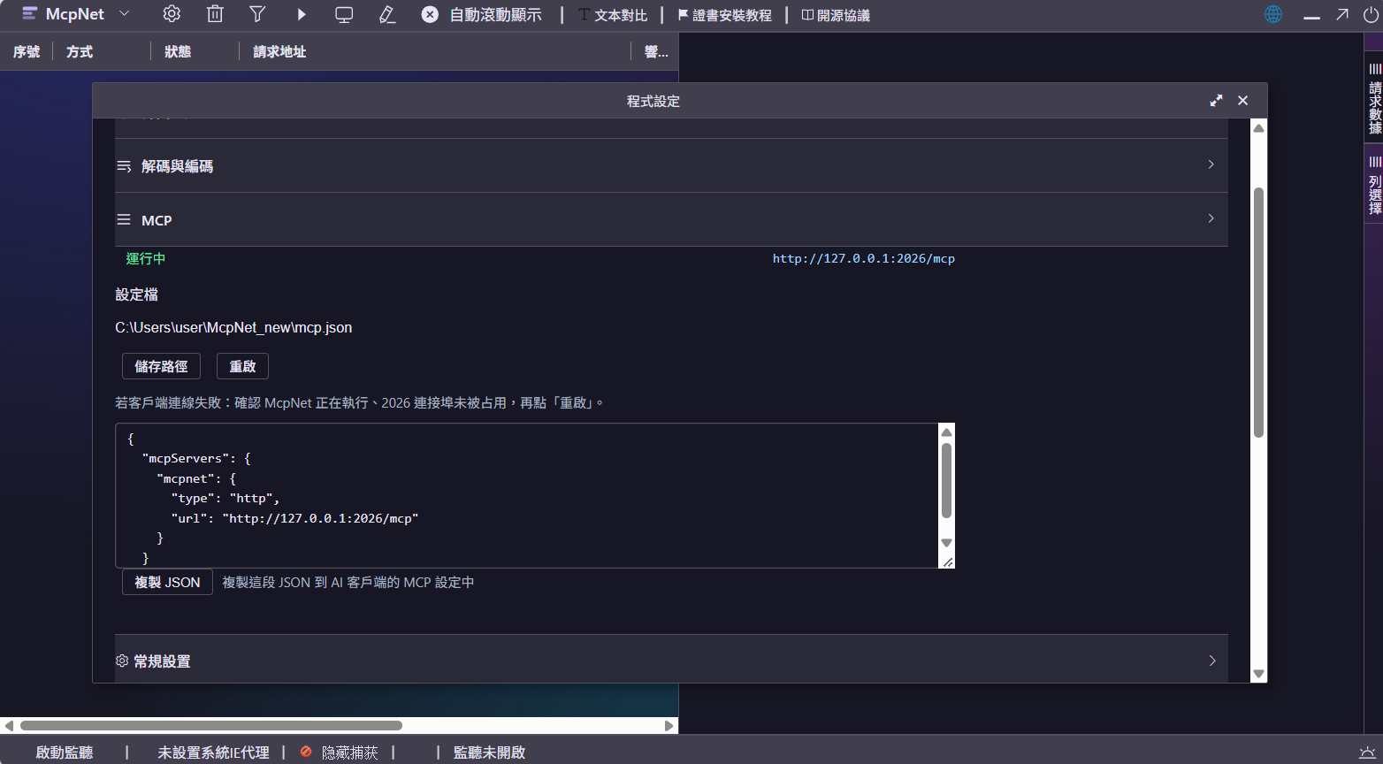Open the 請求數據 side panel tab
This screenshot has height=764, width=1383.
tap(1375, 99)
